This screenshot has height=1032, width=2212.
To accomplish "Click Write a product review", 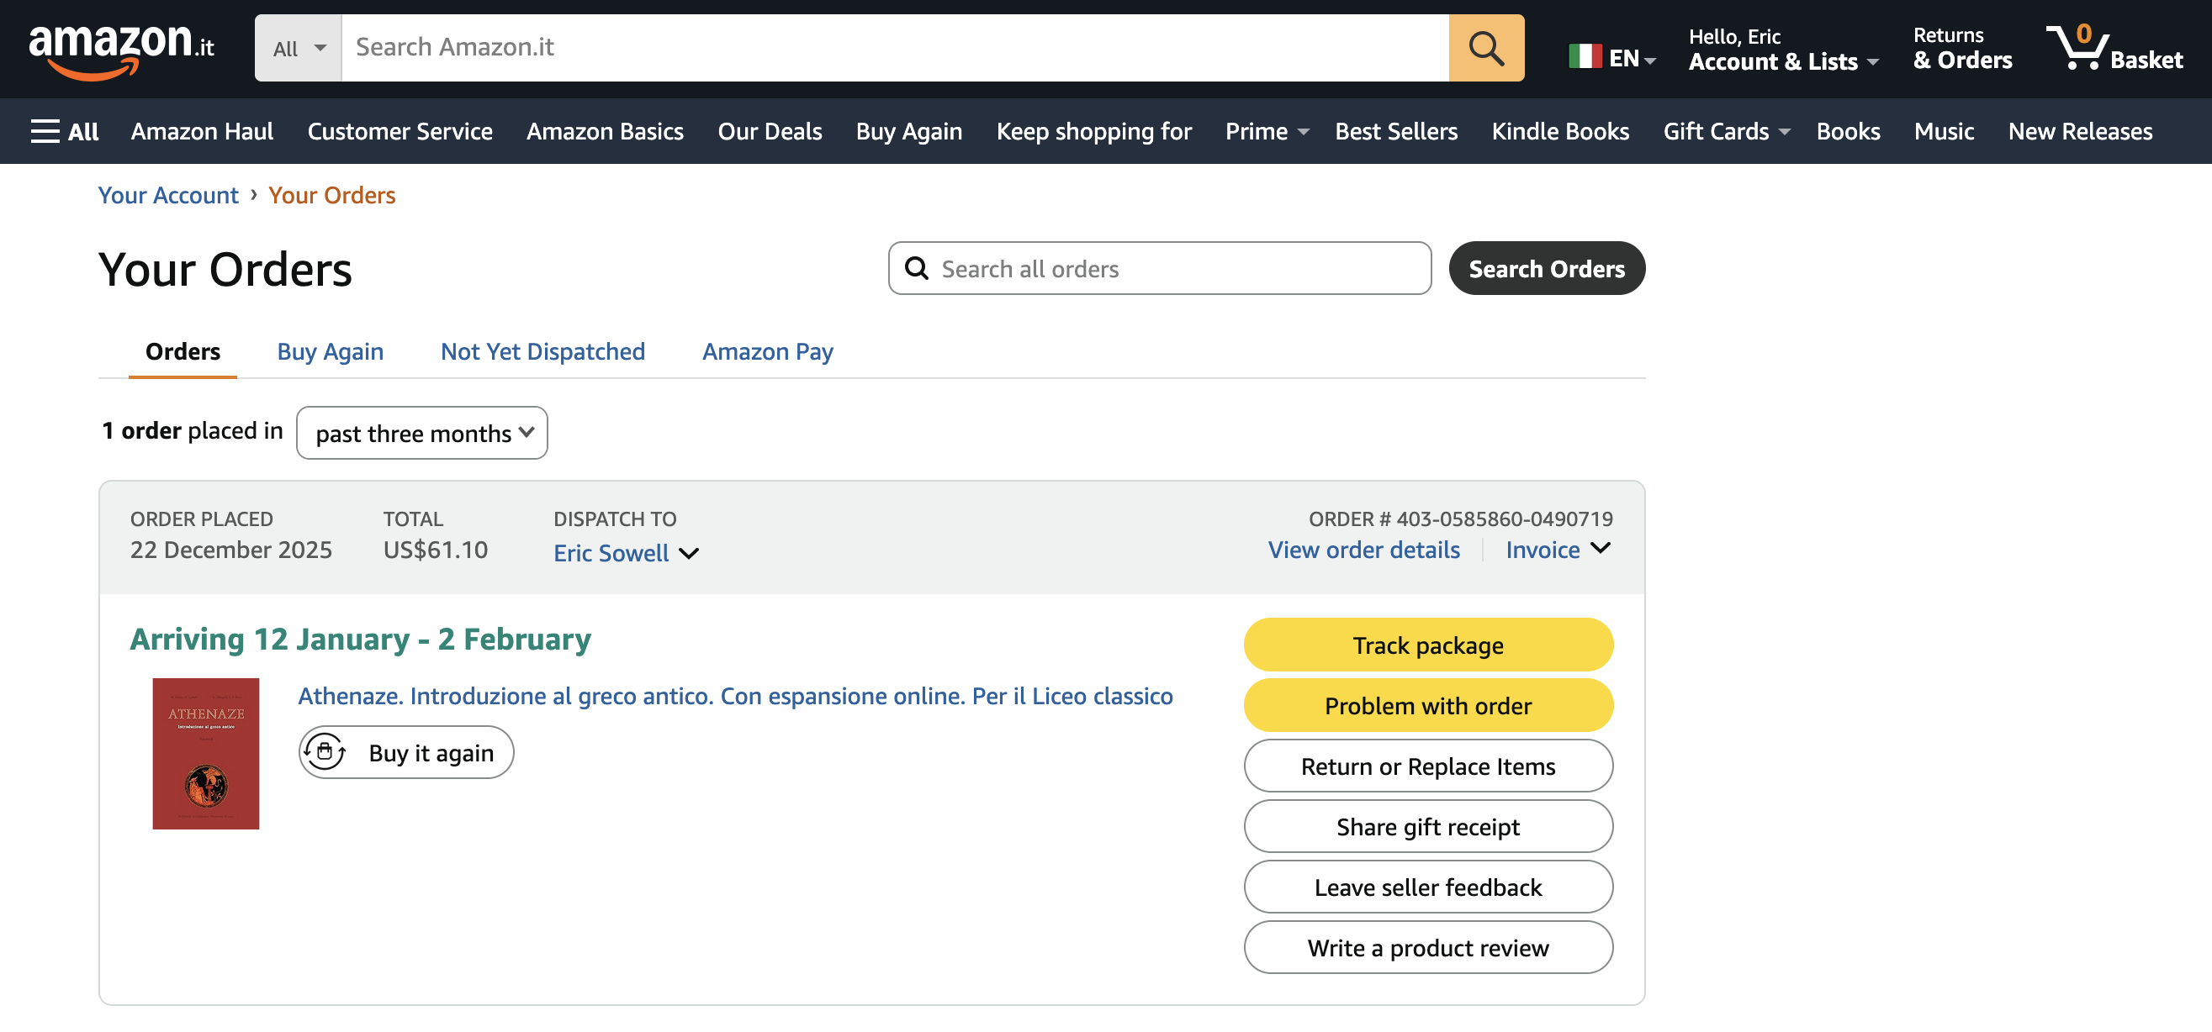I will [1428, 948].
